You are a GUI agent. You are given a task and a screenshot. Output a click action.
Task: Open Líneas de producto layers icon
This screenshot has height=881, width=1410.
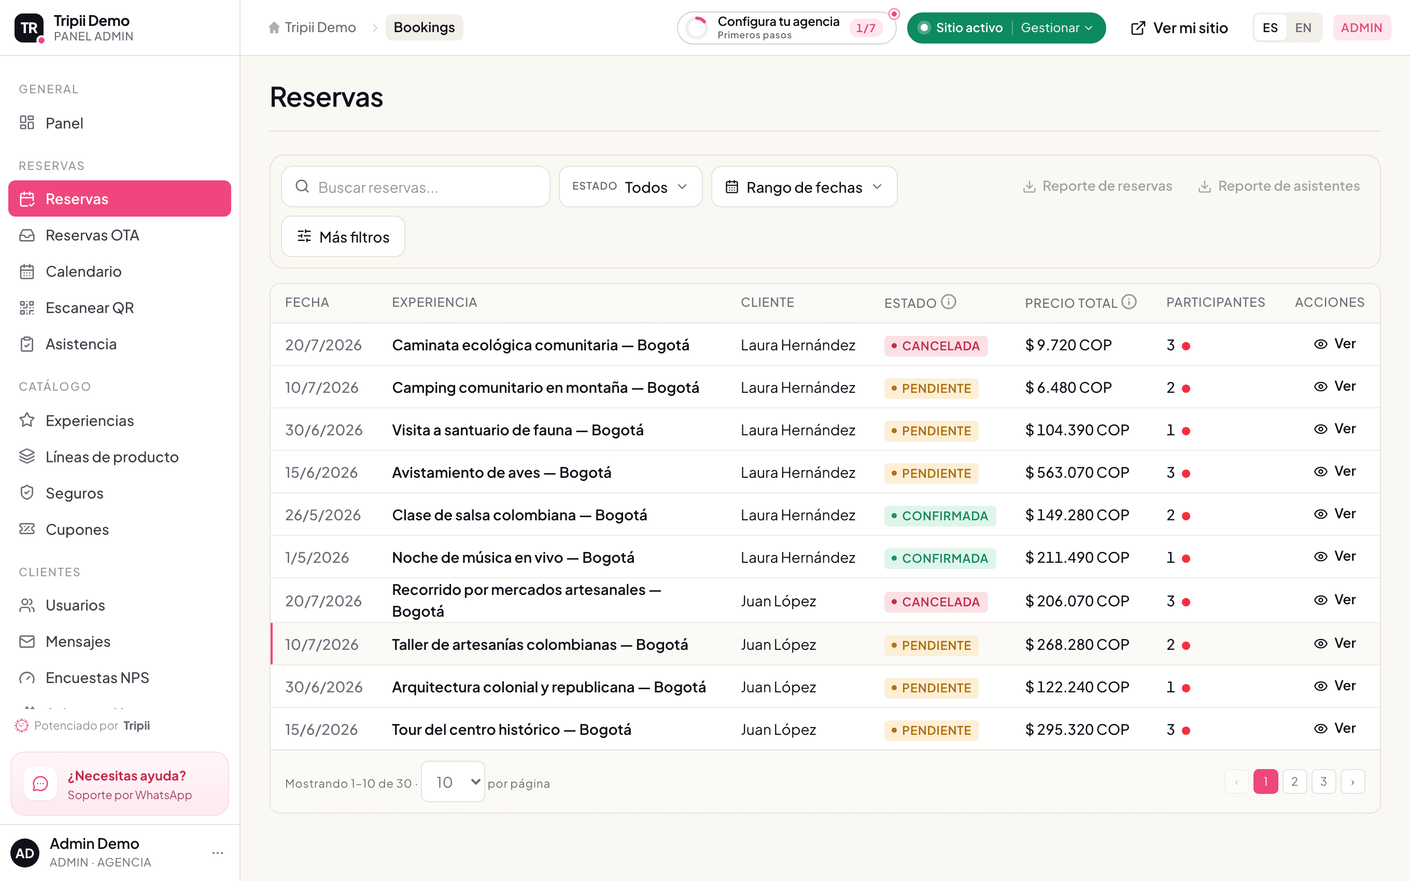27,457
